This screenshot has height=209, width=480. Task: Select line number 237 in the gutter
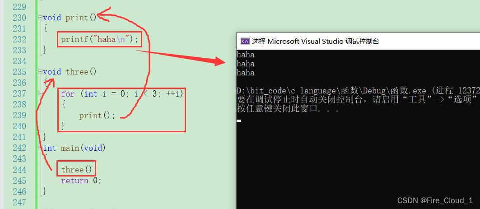point(19,93)
